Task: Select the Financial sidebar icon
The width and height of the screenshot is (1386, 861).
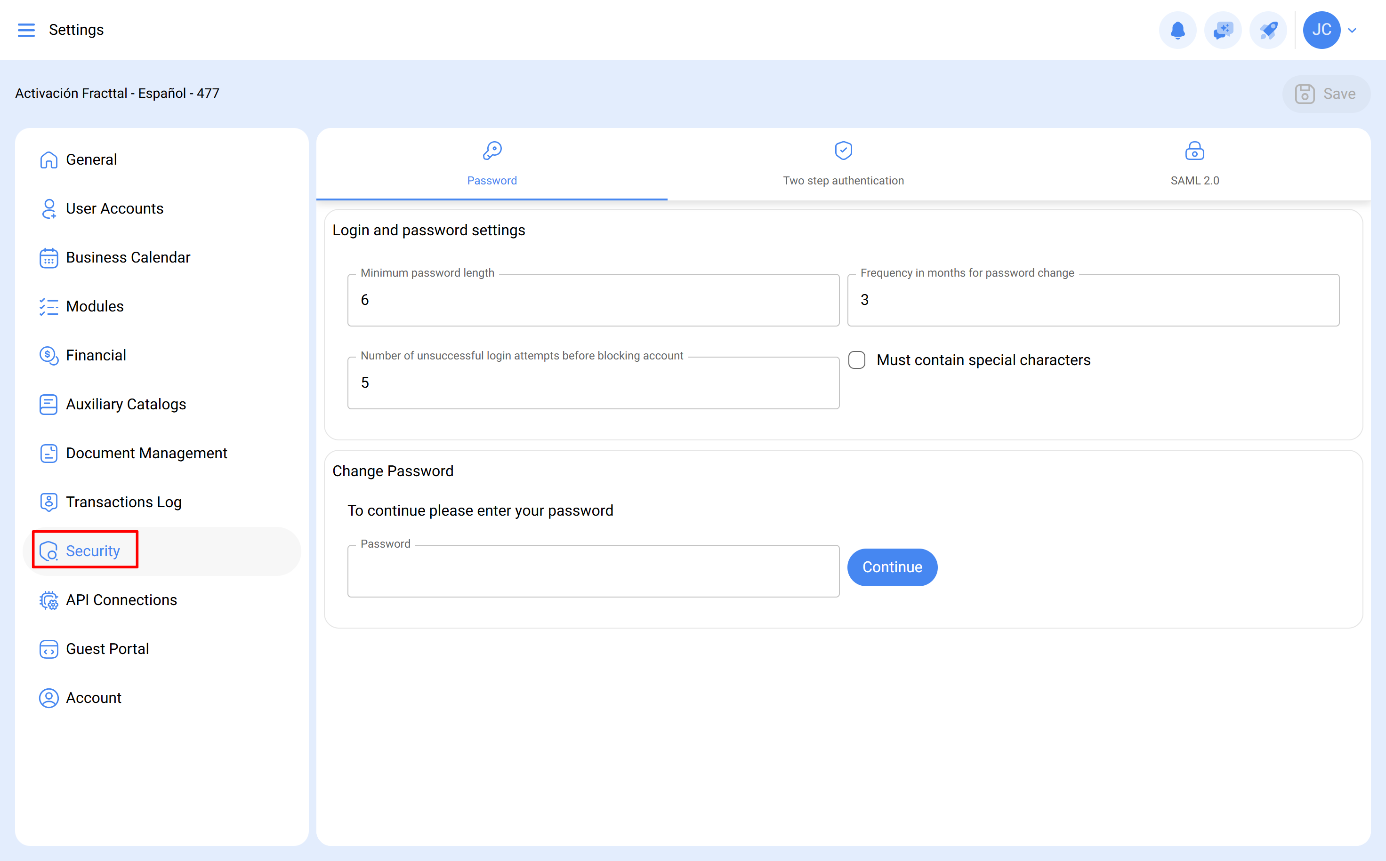Action: pos(48,355)
